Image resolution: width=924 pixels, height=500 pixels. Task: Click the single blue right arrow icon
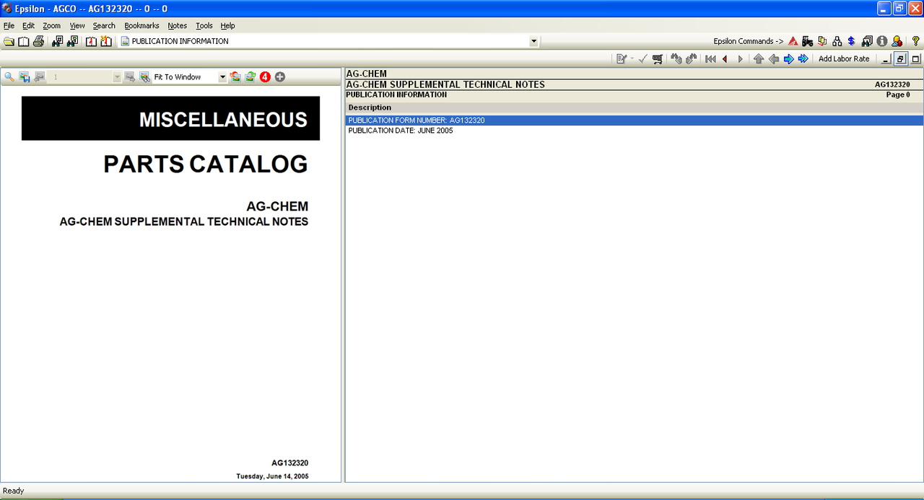click(x=788, y=59)
